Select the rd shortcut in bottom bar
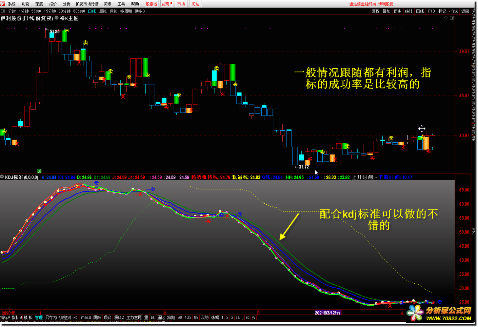Image resolution: width=478 pixels, height=327 pixels. (x=248, y=318)
